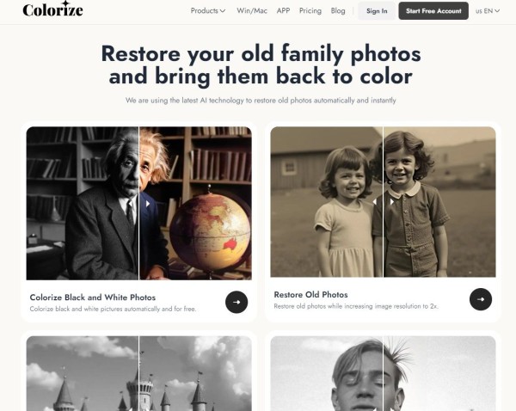Click the Colorize Black and White Photos title
Image resolution: width=516 pixels, height=411 pixels.
[x=93, y=298]
